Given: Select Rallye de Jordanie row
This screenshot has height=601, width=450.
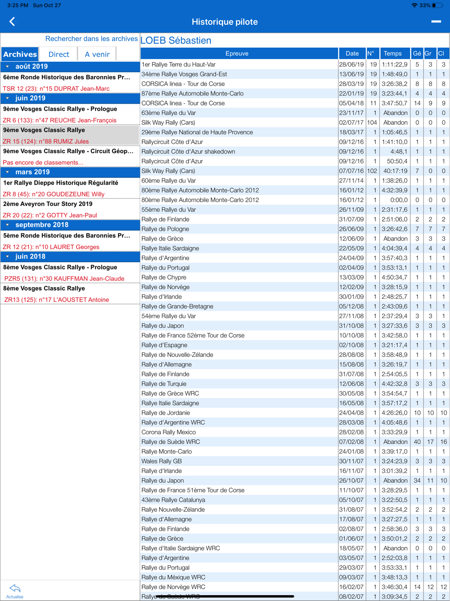Looking at the screenshot, I should (x=295, y=413).
